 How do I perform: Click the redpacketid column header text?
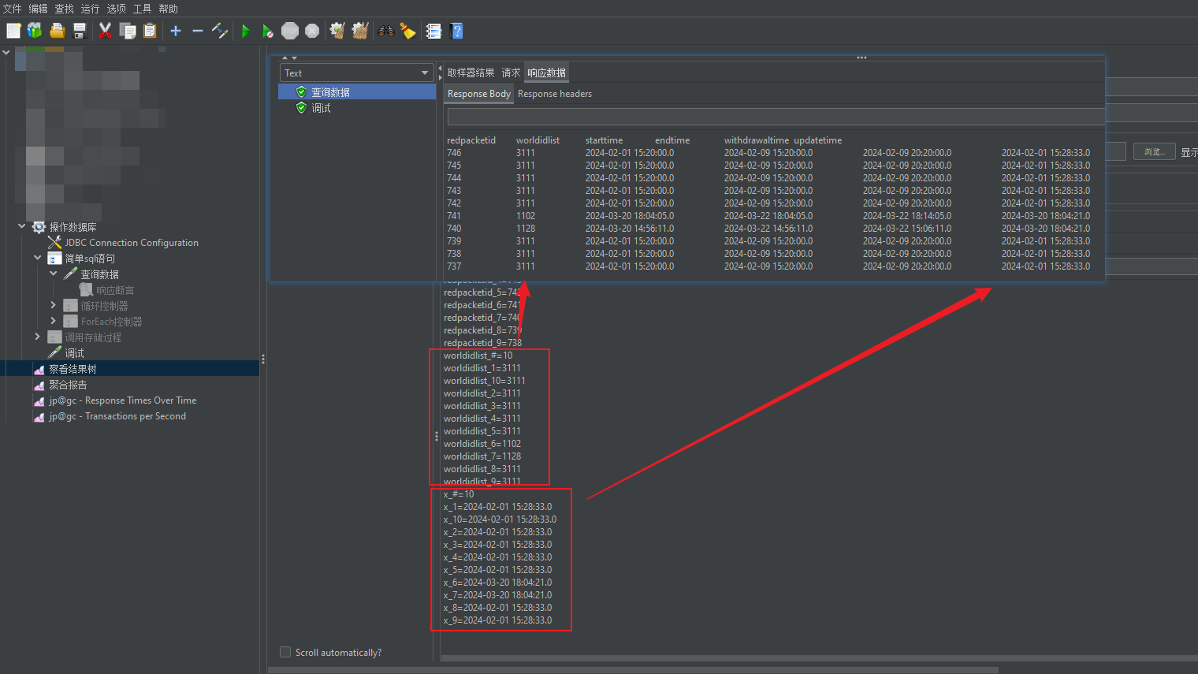pyautogui.click(x=471, y=140)
